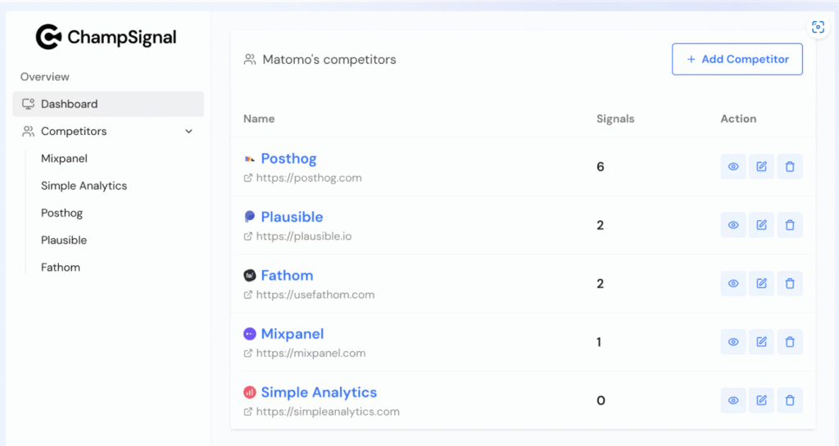View the Mixpanel competitor via eye icon
The height and width of the screenshot is (446, 839).
(x=733, y=342)
